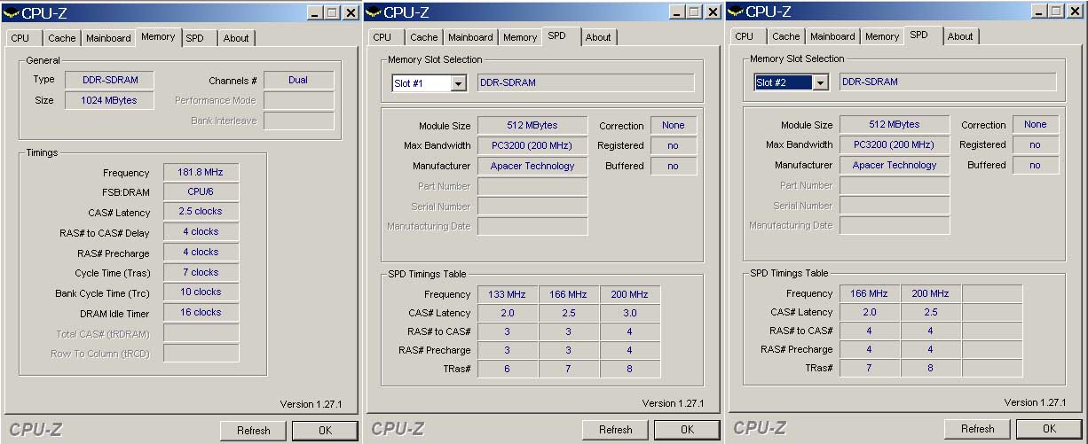Click the FSB:DRAM value CPU/6
This screenshot has height=444, width=1088.
click(201, 192)
